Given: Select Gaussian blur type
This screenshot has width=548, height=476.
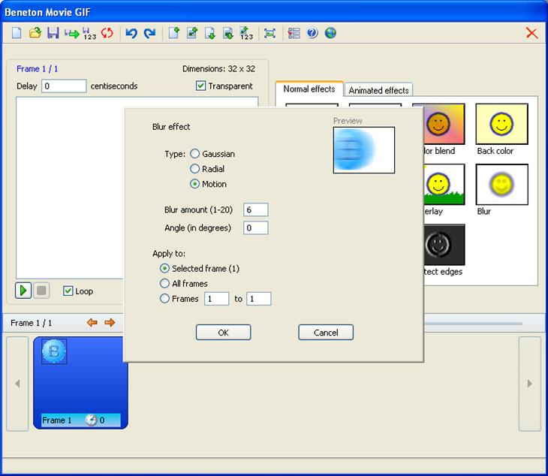Looking at the screenshot, I should coord(194,154).
